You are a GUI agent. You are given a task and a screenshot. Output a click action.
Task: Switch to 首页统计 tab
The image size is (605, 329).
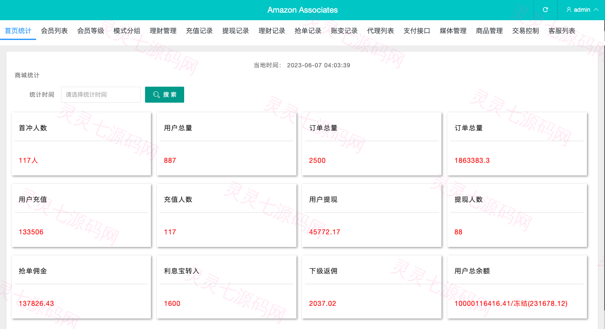(18, 31)
